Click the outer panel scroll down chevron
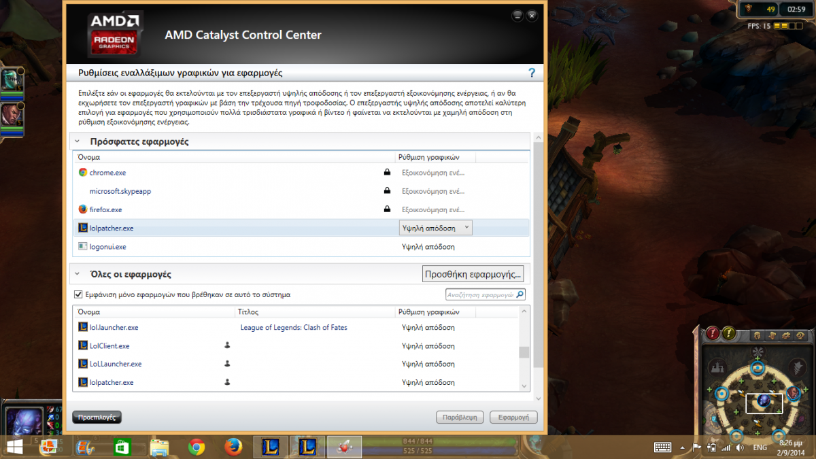 click(x=539, y=398)
